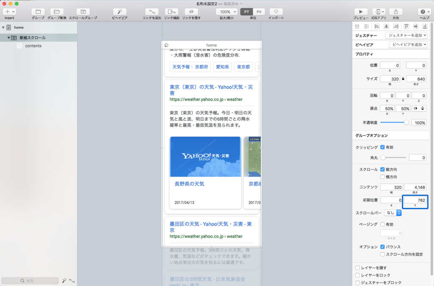Align top edges icon in inspector
The height and width of the screenshot is (286, 434).
coord(406,26)
